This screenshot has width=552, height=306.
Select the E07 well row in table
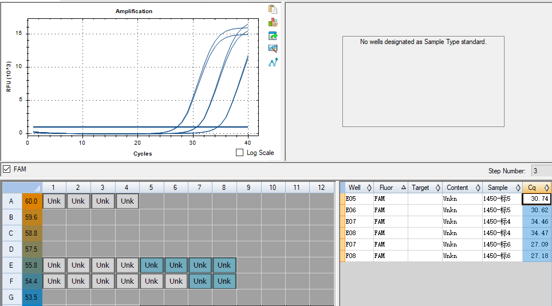[445, 221]
